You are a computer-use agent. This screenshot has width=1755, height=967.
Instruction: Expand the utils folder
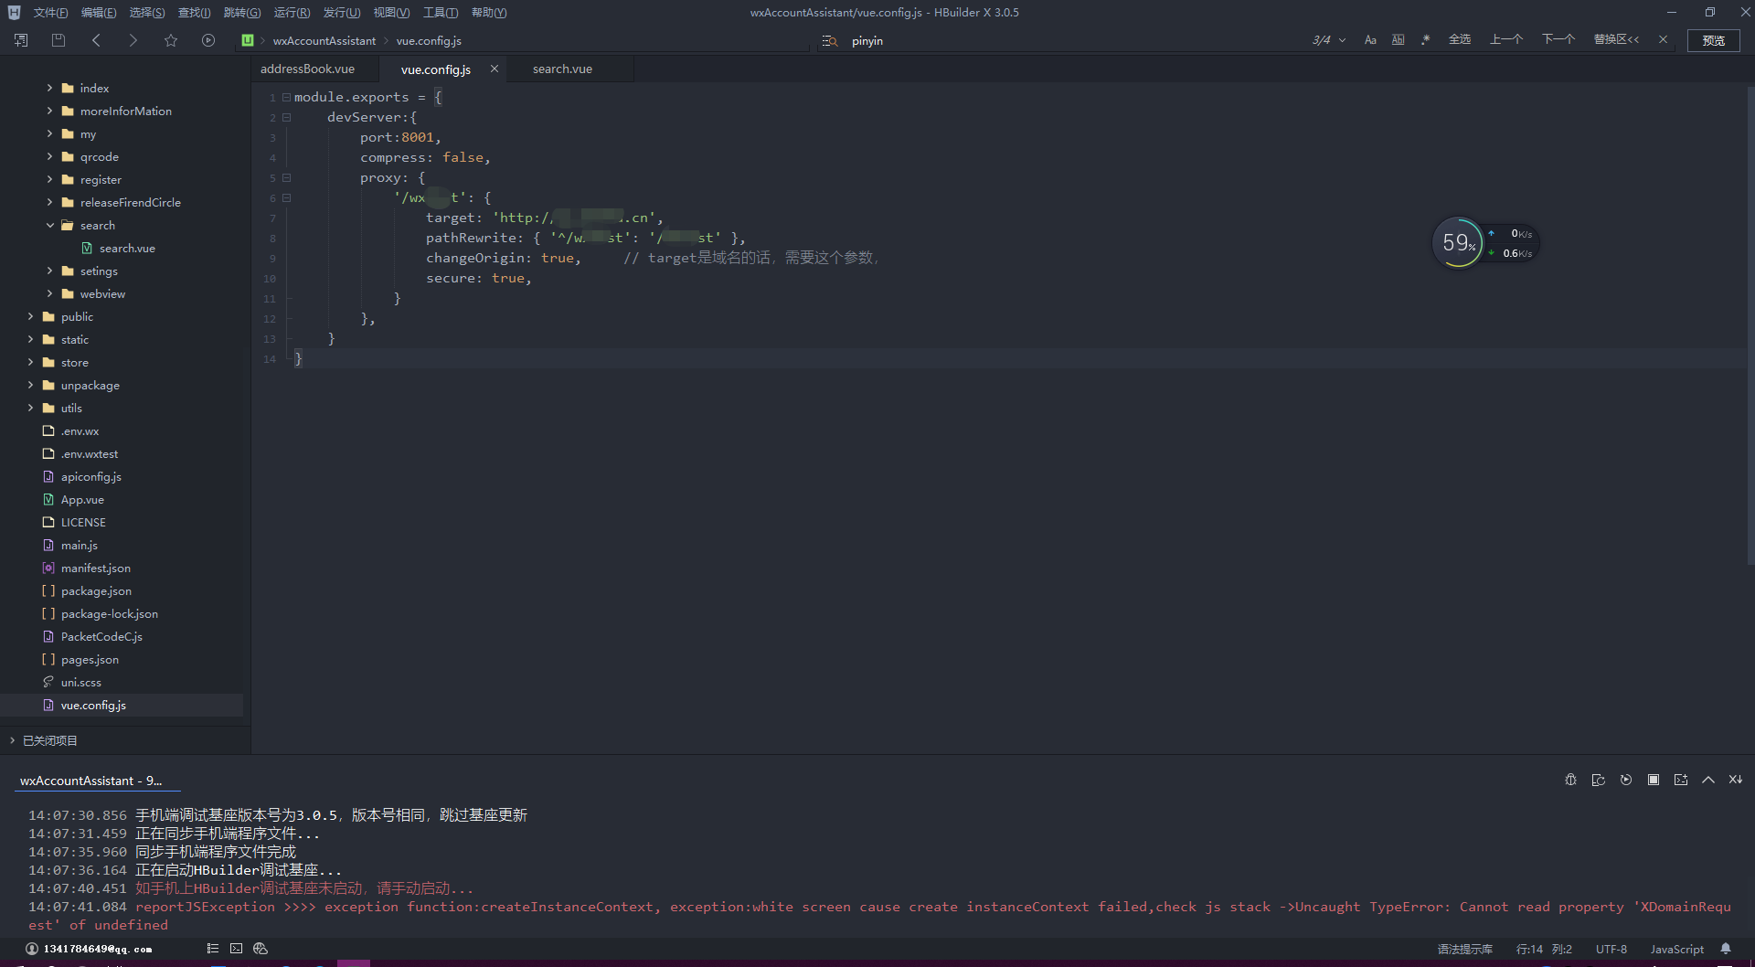[30, 408]
